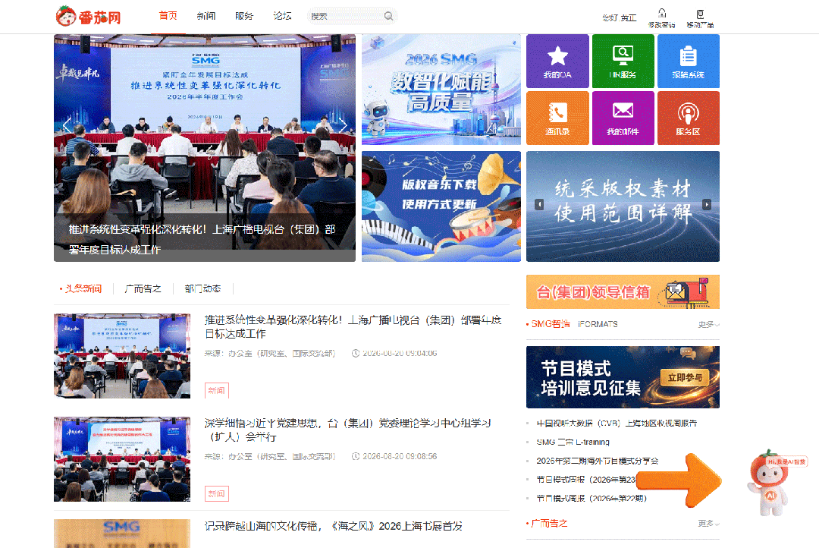This screenshot has width=819, height=548.
Task: Open 中国视听大数据(CVB) 收视周报告 link
Action: 617,423
